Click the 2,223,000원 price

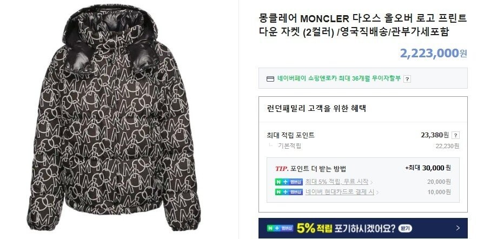433,53
